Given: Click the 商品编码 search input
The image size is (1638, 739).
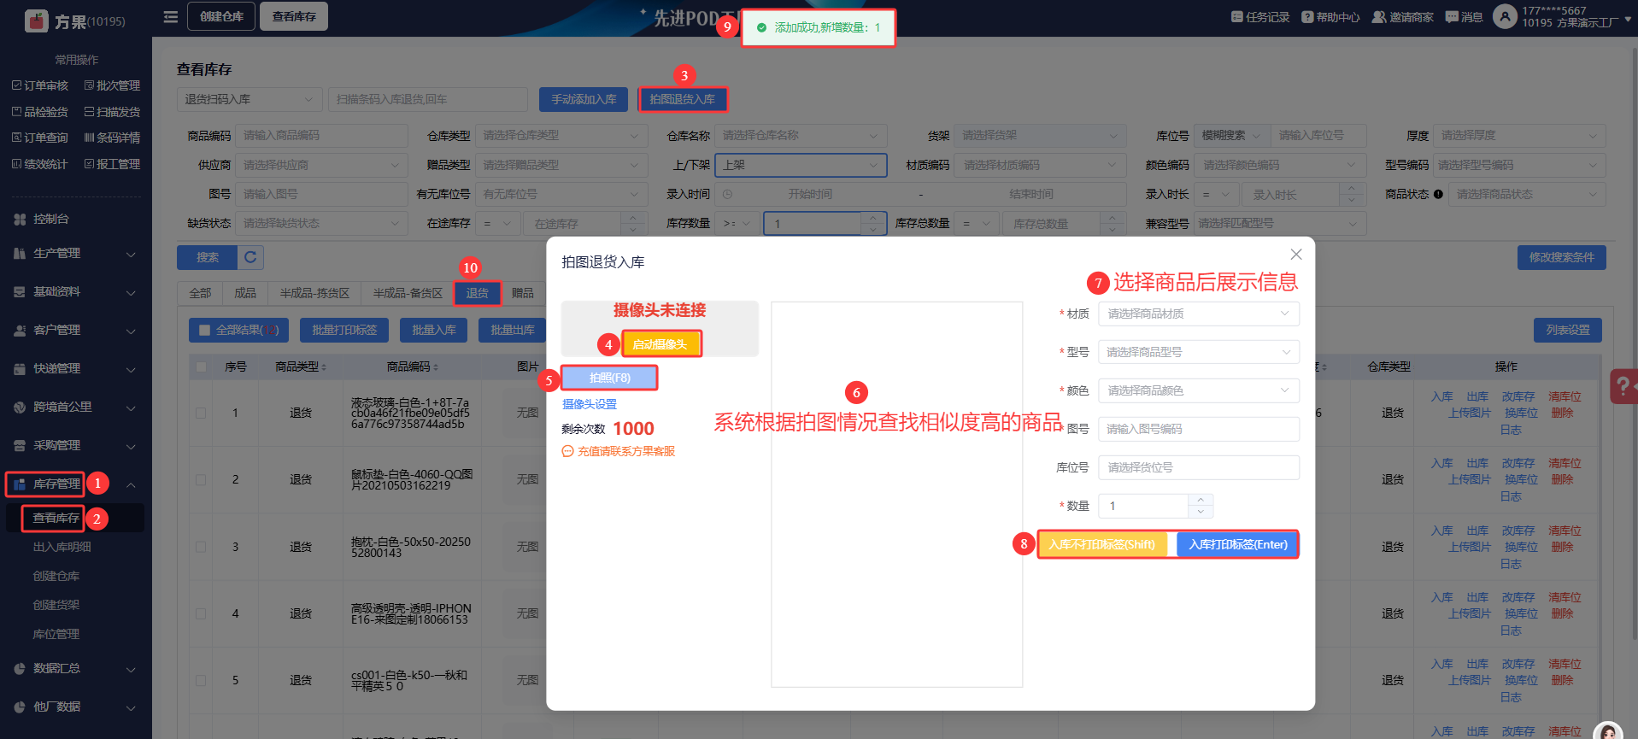Looking at the screenshot, I should point(321,135).
